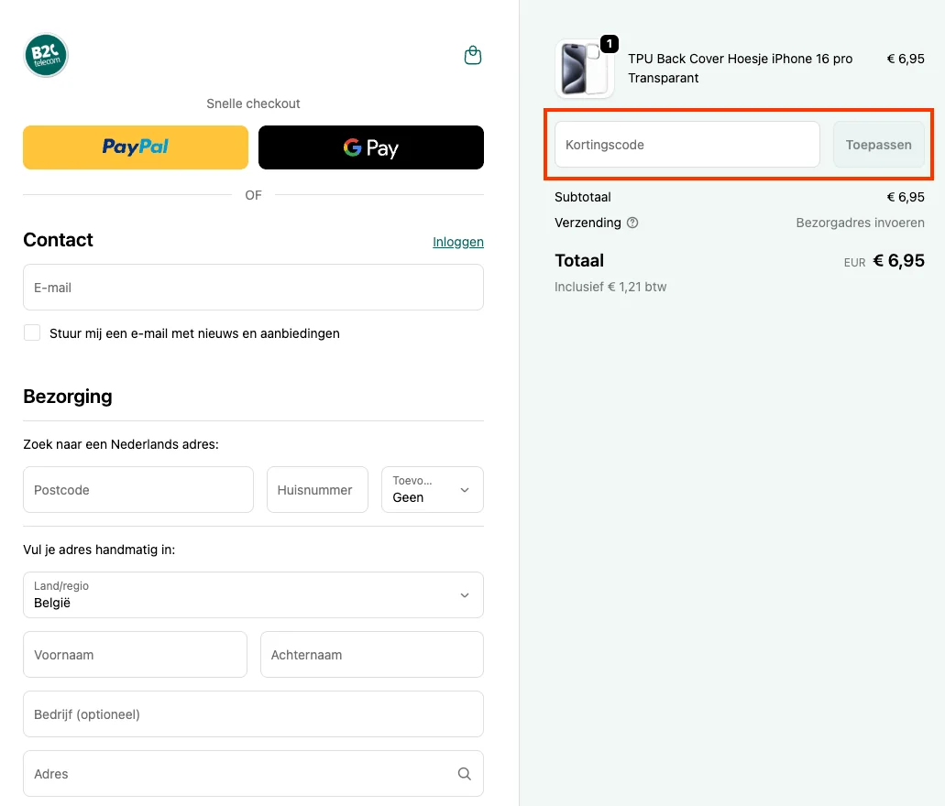Click the B2C telecom logo
The width and height of the screenshot is (945, 806).
(46, 56)
